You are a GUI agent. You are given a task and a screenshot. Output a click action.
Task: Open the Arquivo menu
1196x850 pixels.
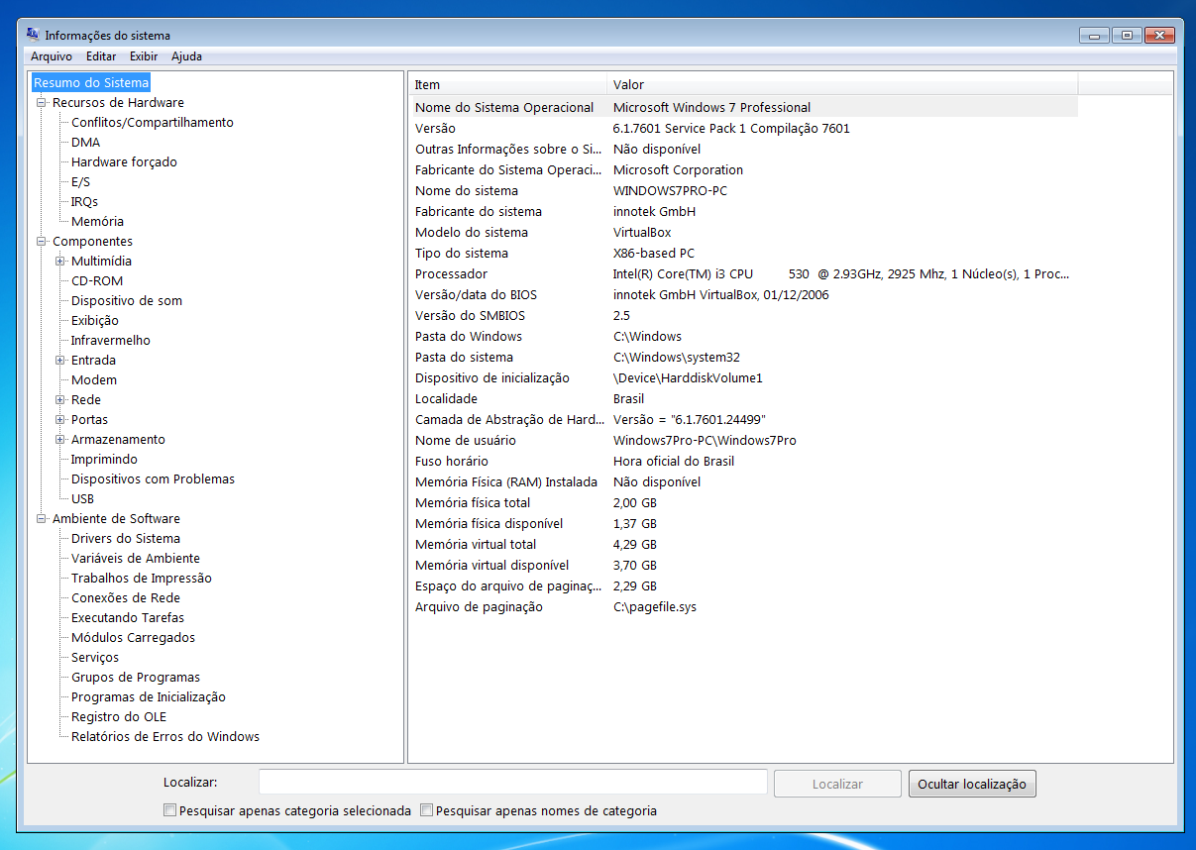52,56
